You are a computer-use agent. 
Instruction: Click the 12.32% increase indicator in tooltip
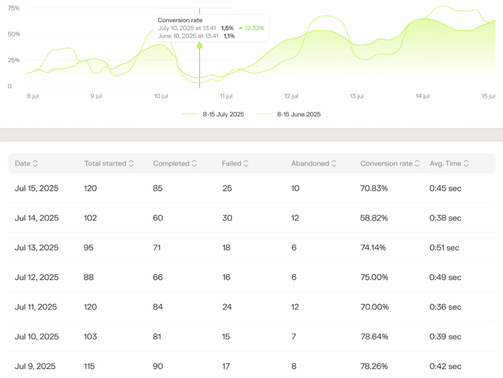(251, 28)
